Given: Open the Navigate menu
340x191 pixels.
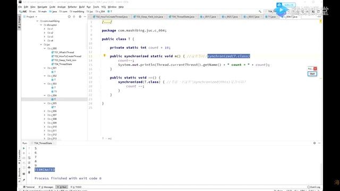Looking at the screenshot, I should pyautogui.click(x=42, y=7).
